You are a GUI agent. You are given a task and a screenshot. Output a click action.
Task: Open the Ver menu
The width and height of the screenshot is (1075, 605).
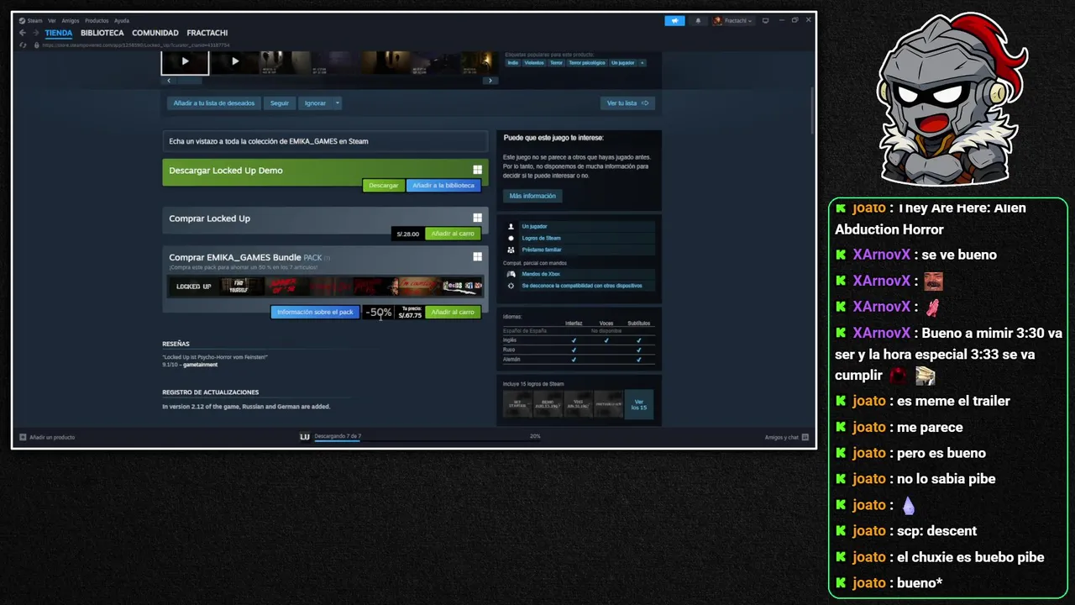(x=52, y=20)
